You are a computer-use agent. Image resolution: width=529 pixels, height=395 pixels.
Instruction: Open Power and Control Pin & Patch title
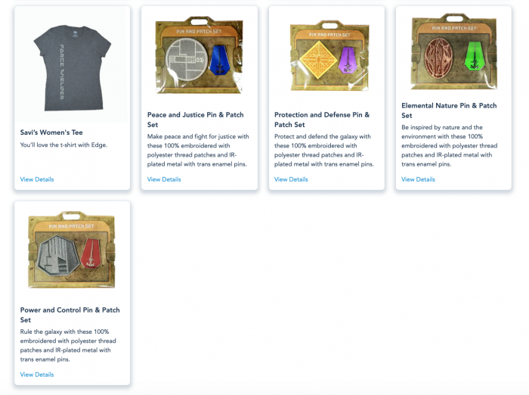point(70,315)
